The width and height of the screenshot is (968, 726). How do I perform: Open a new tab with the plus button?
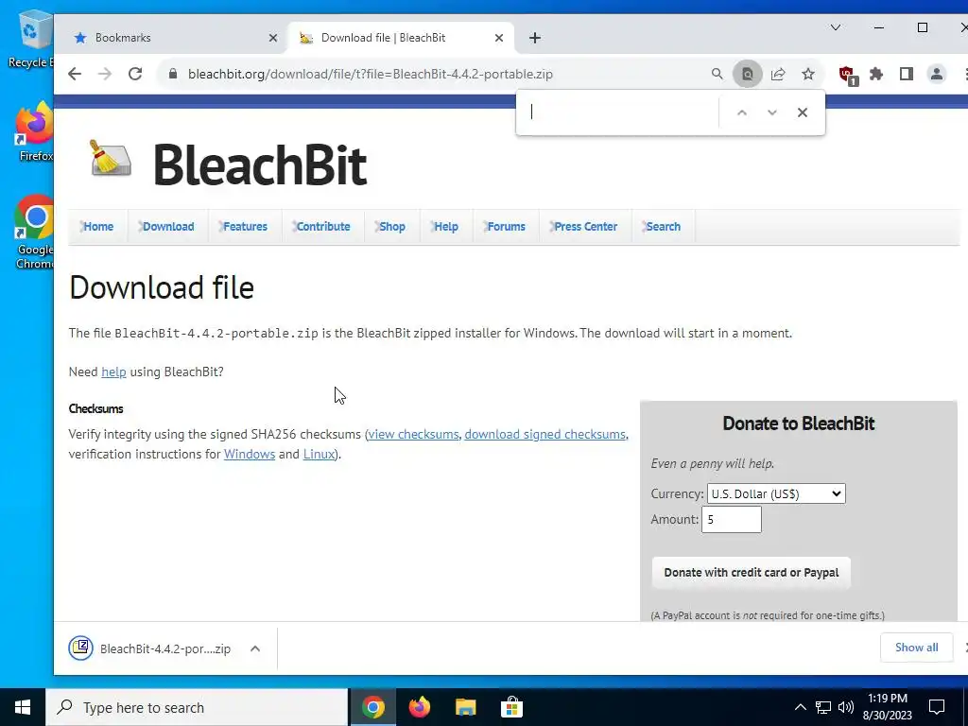click(535, 38)
